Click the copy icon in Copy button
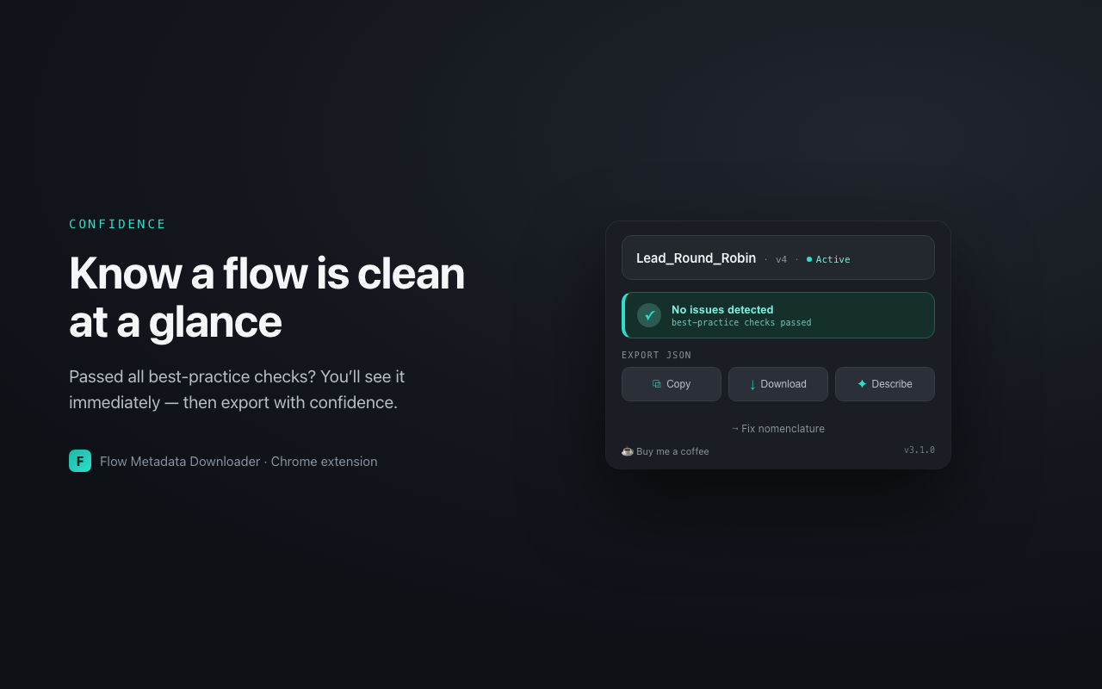 (x=657, y=384)
